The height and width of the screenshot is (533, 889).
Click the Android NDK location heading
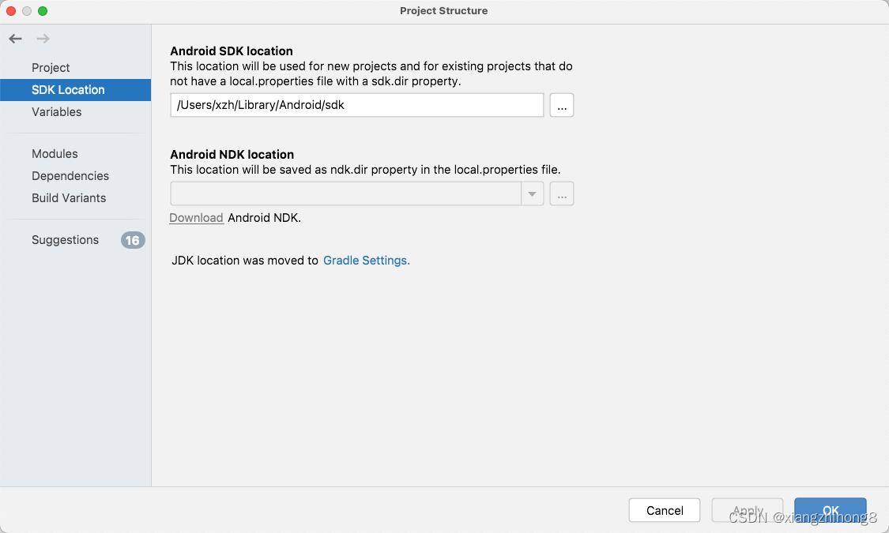[x=232, y=155]
